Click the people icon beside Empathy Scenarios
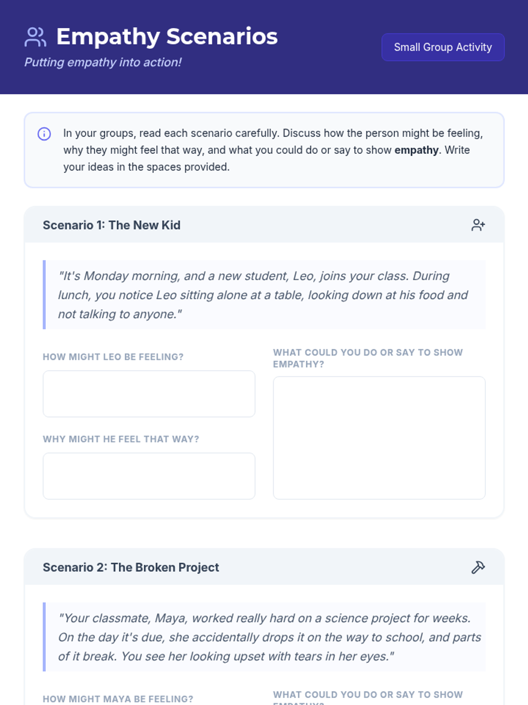This screenshot has width=528, height=705. point(35,37)
